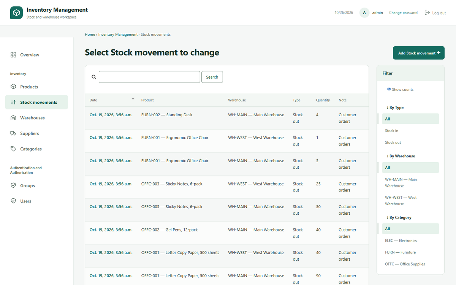Filter type by Stock out
This screenshot has height=285, width=456.
click(x=393, y=142)
